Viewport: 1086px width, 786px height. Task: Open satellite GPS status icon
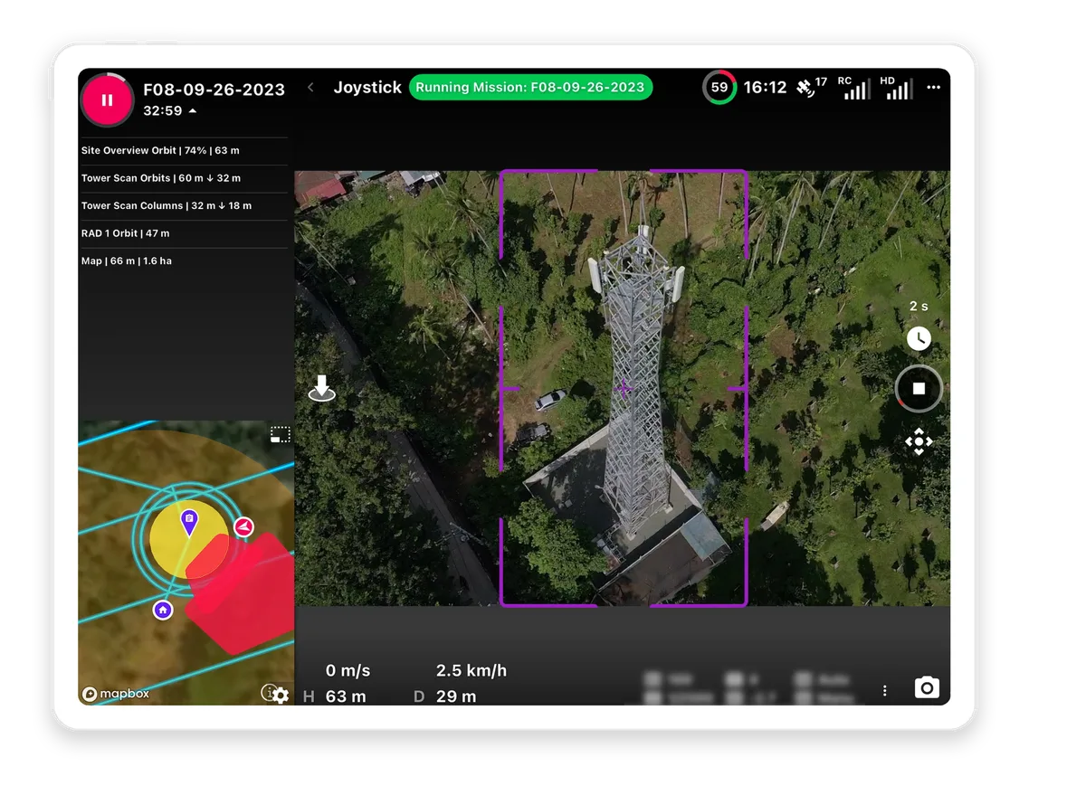click(805, 89)
